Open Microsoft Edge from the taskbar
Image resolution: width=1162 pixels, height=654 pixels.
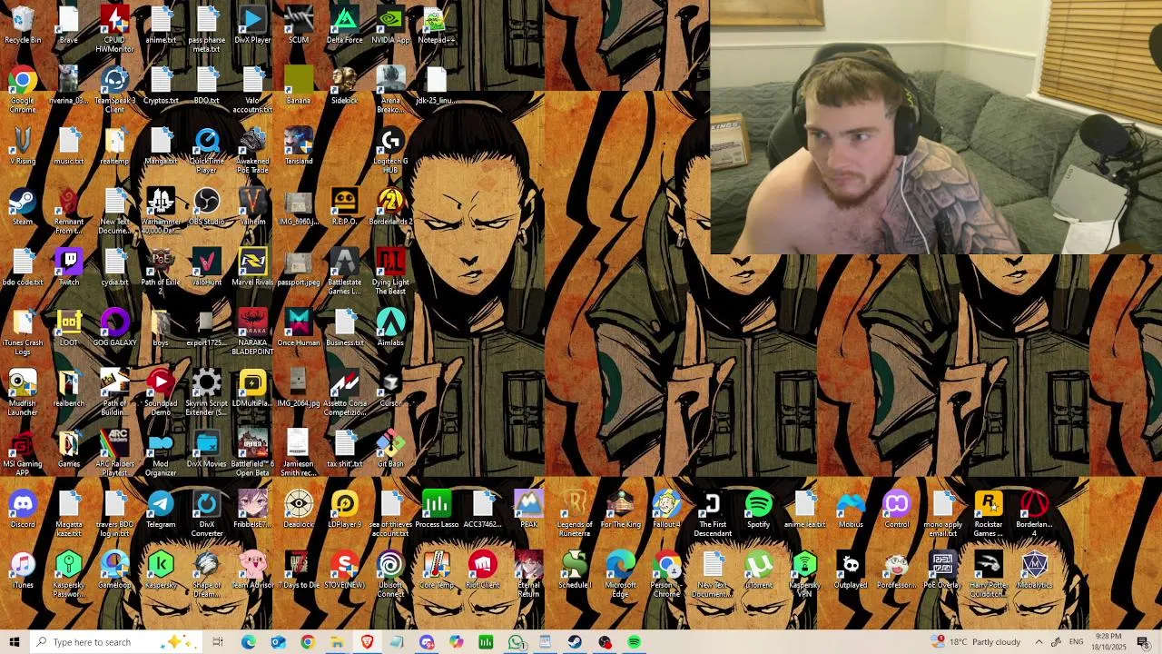(x=248, y=642)
